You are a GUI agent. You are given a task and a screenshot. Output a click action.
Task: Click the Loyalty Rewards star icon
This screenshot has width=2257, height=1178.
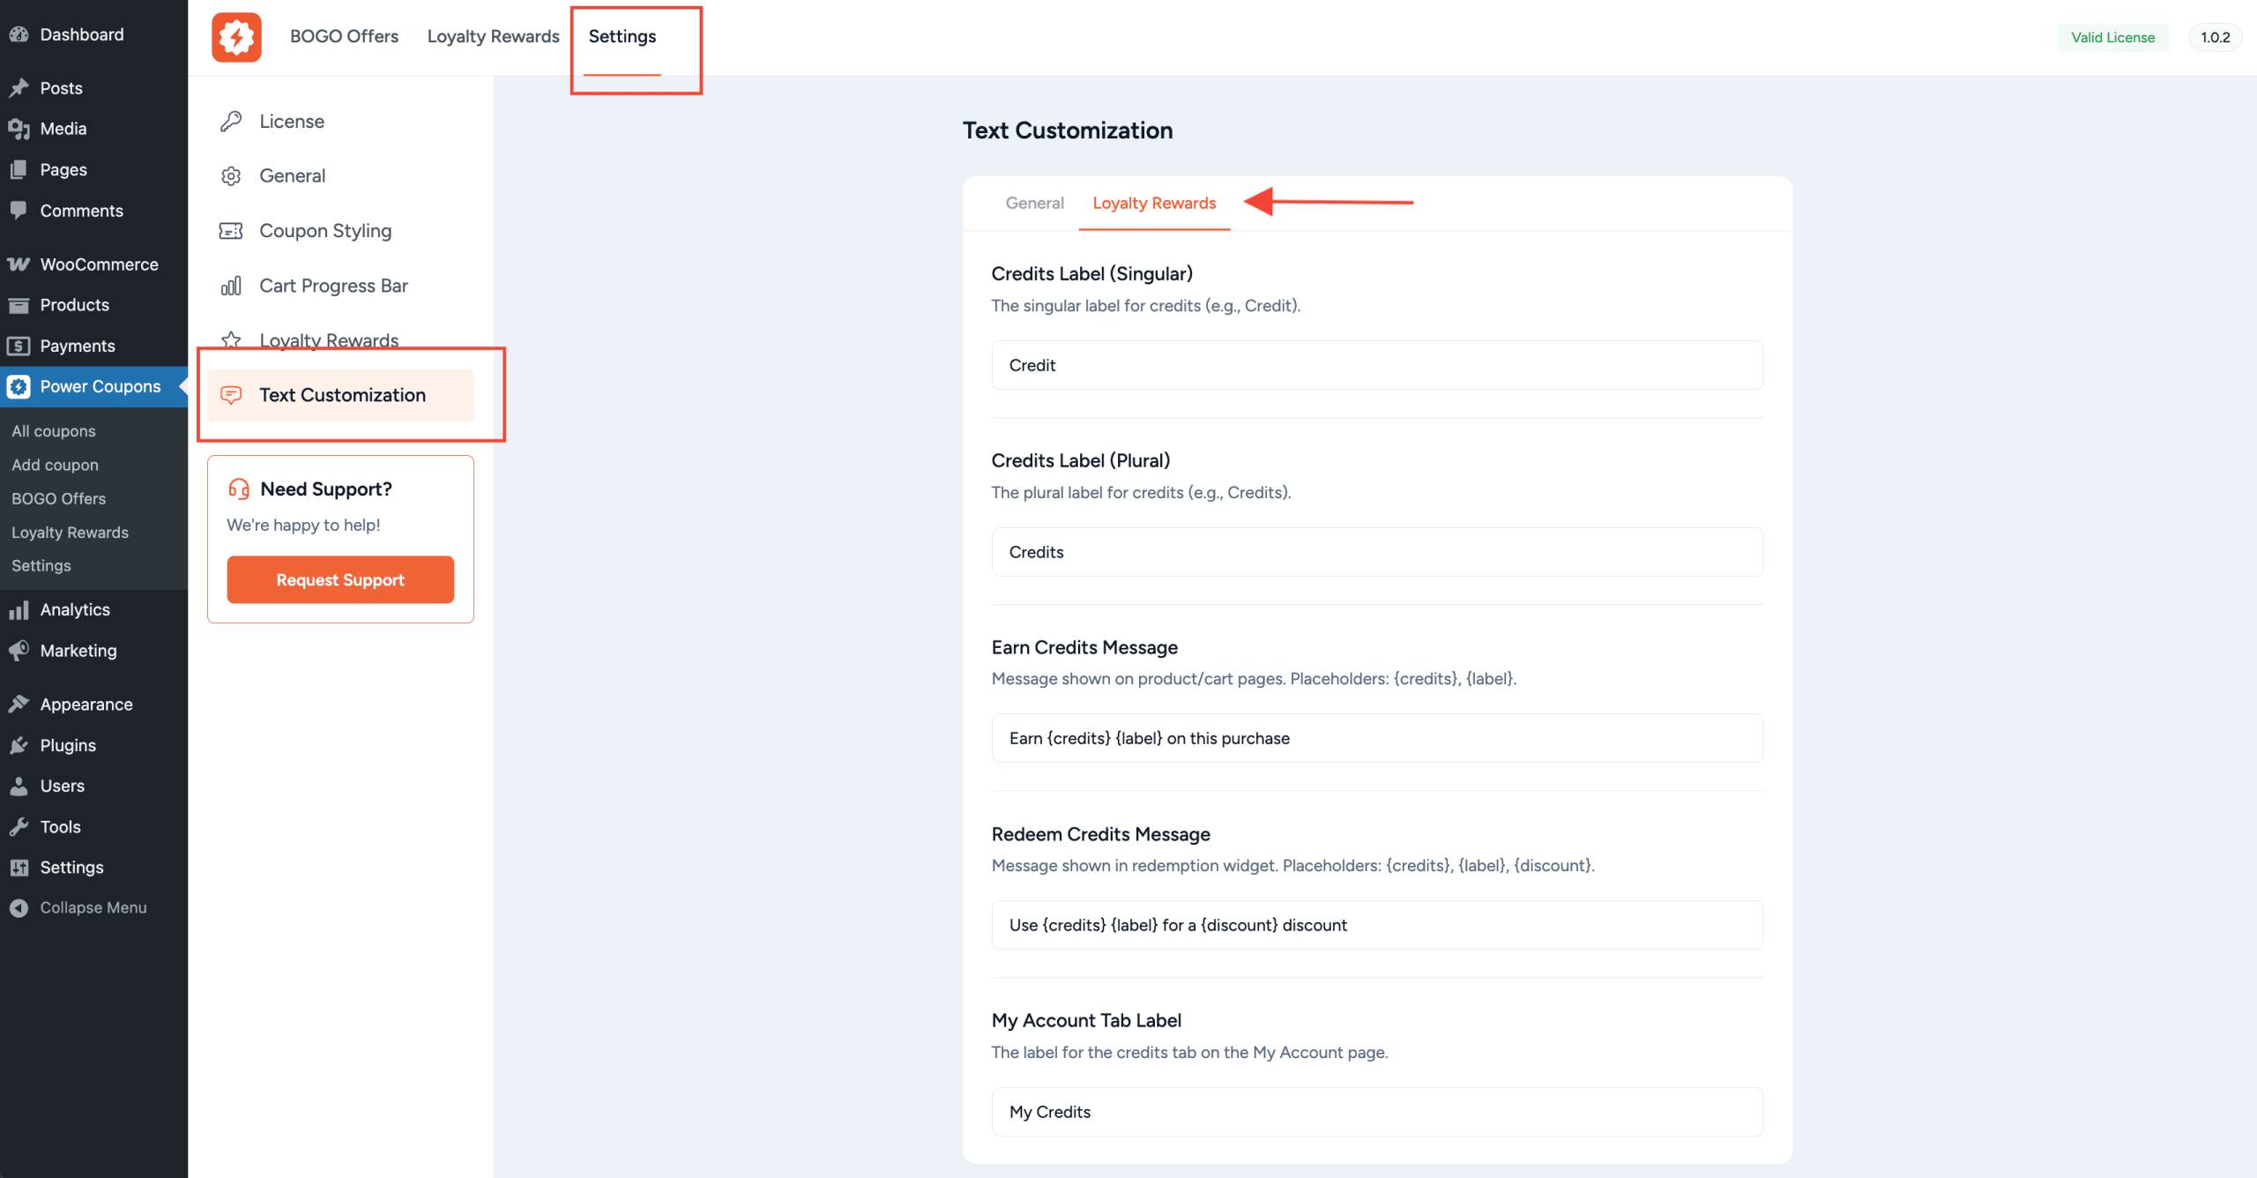point(231,339)
